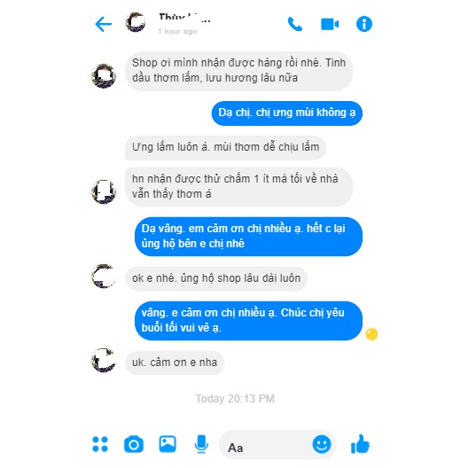Open the emoji picker smiley icon
468x468 pixels.
(x=322, y=444)
